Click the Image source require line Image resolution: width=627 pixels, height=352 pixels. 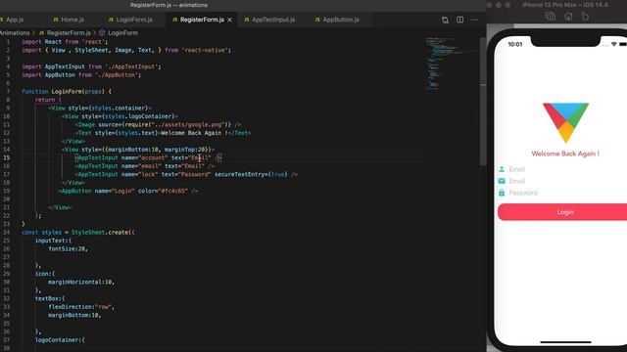(158, 124)
